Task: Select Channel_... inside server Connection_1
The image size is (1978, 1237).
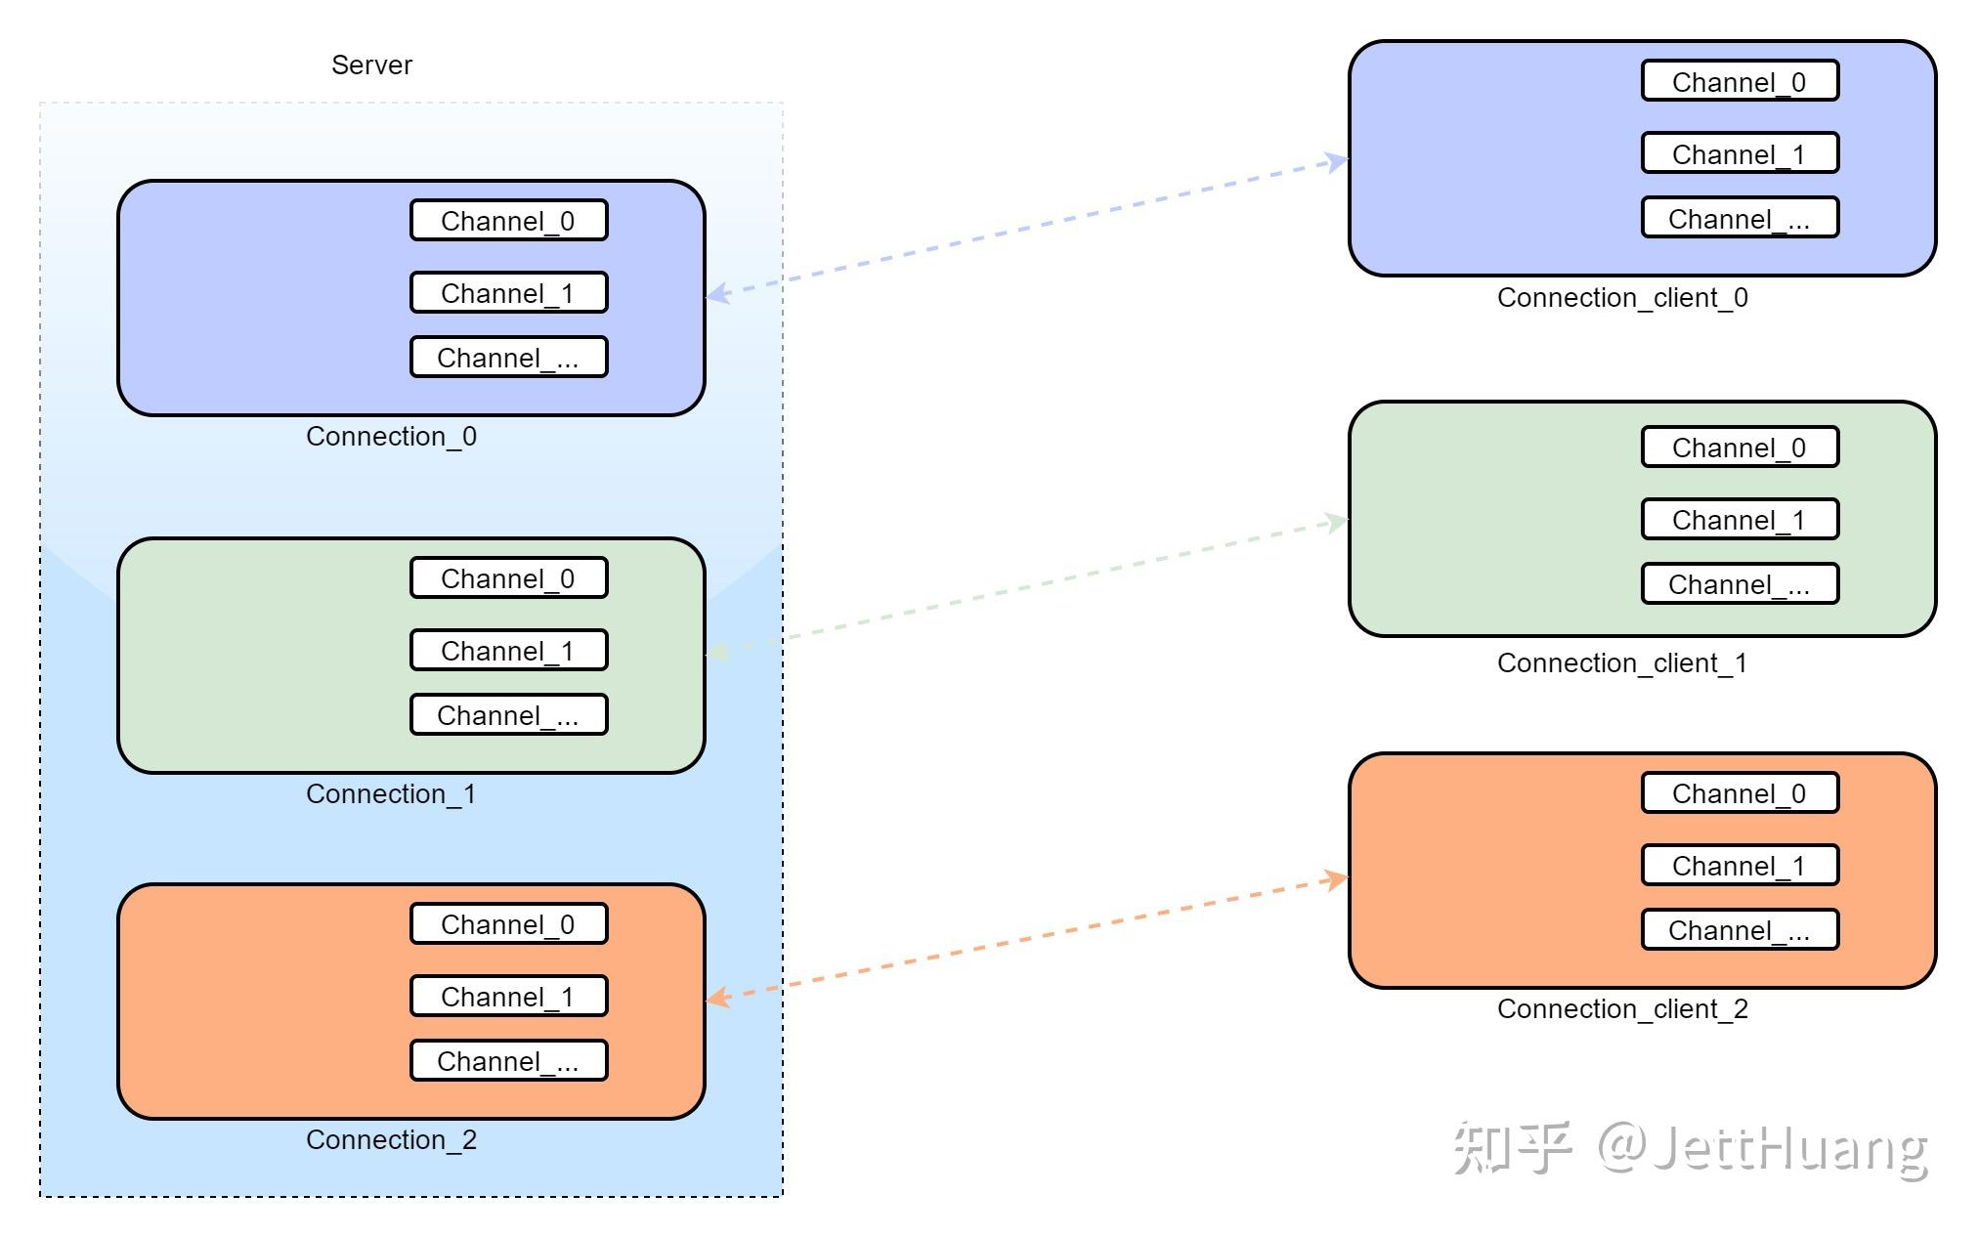Action: tap(508, 715)
